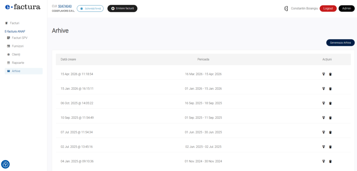Download the 02 Jul. 2025 archive
Viewport: 357px width, 171px height.
click(x=324, y=147)
